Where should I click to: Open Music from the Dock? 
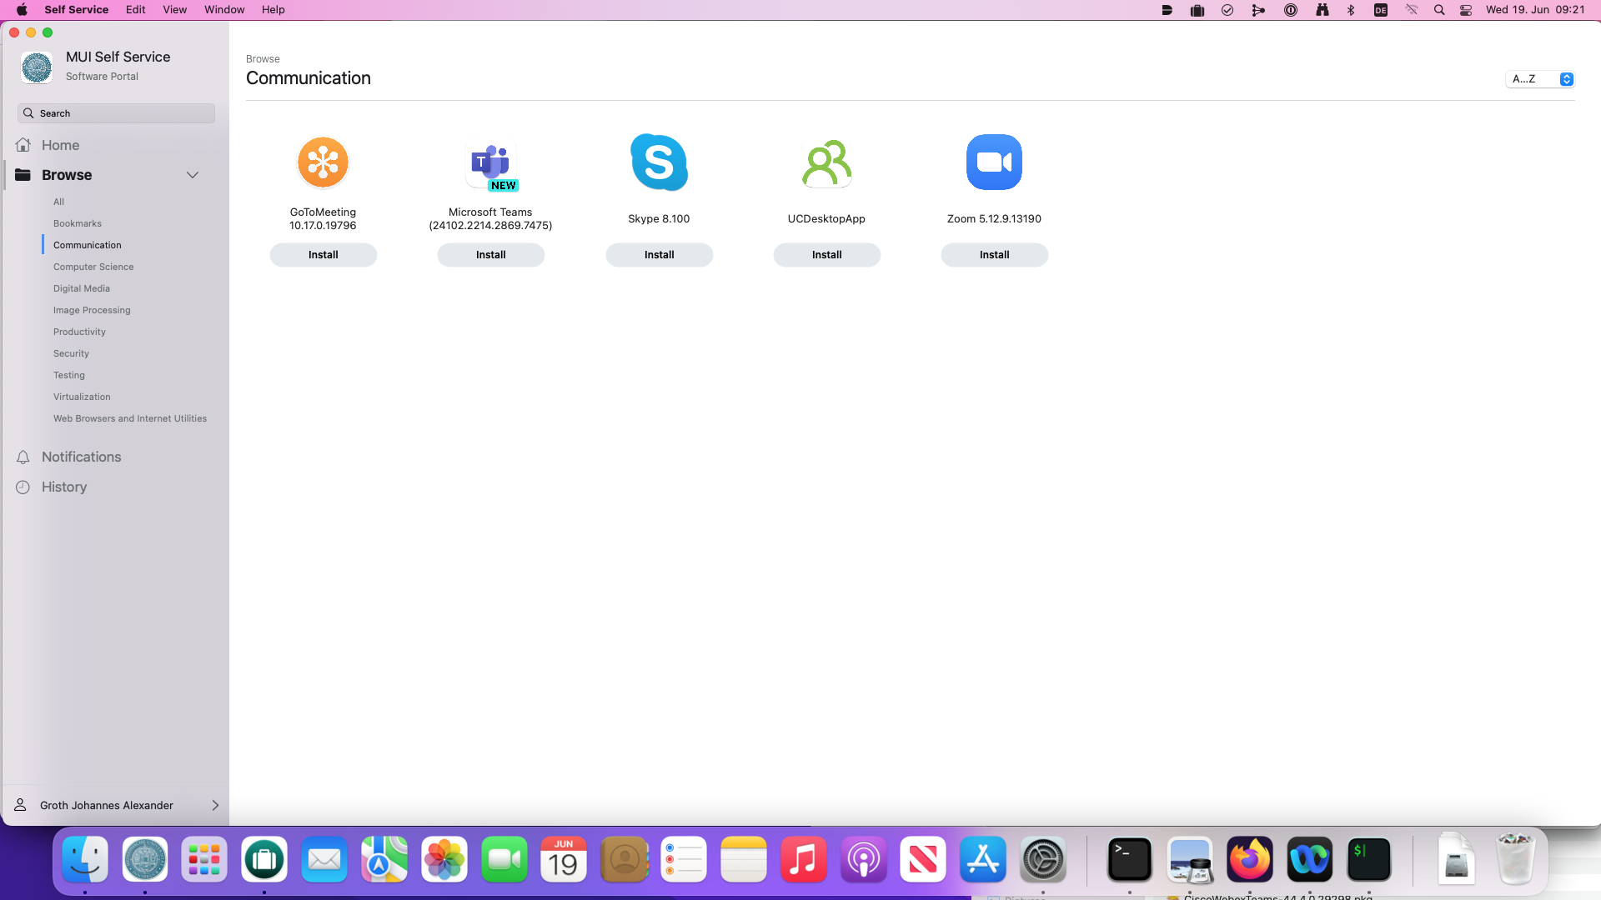pyautogui.click(x=804, y=859)
